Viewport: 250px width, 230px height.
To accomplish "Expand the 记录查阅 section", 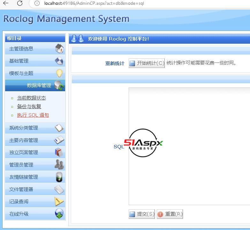I will point(35,202).
